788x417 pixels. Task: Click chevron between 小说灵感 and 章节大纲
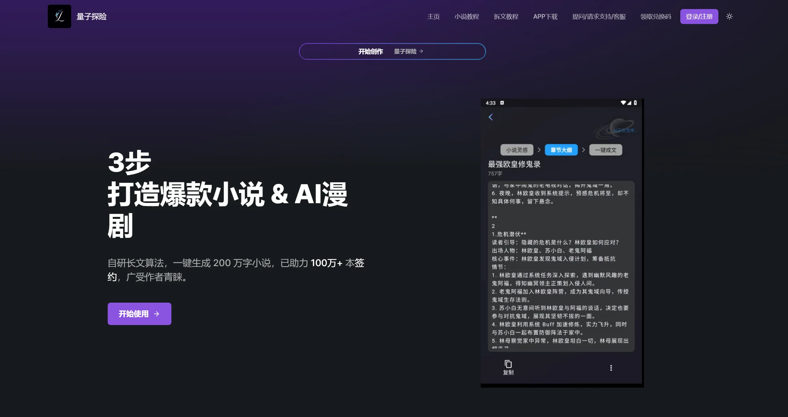pyautogui.click(x=539, y=150)
